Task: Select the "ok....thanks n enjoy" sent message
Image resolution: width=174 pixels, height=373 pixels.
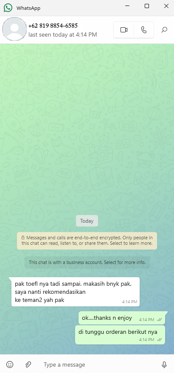Action: [x=122, y=318]
